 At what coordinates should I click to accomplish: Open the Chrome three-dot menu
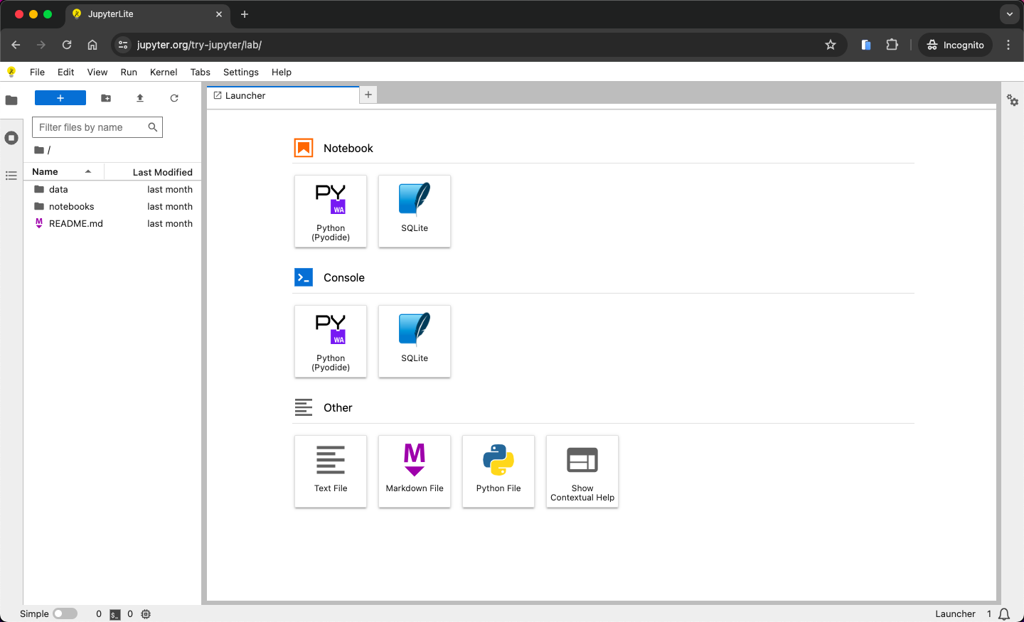click(1008, 45)
